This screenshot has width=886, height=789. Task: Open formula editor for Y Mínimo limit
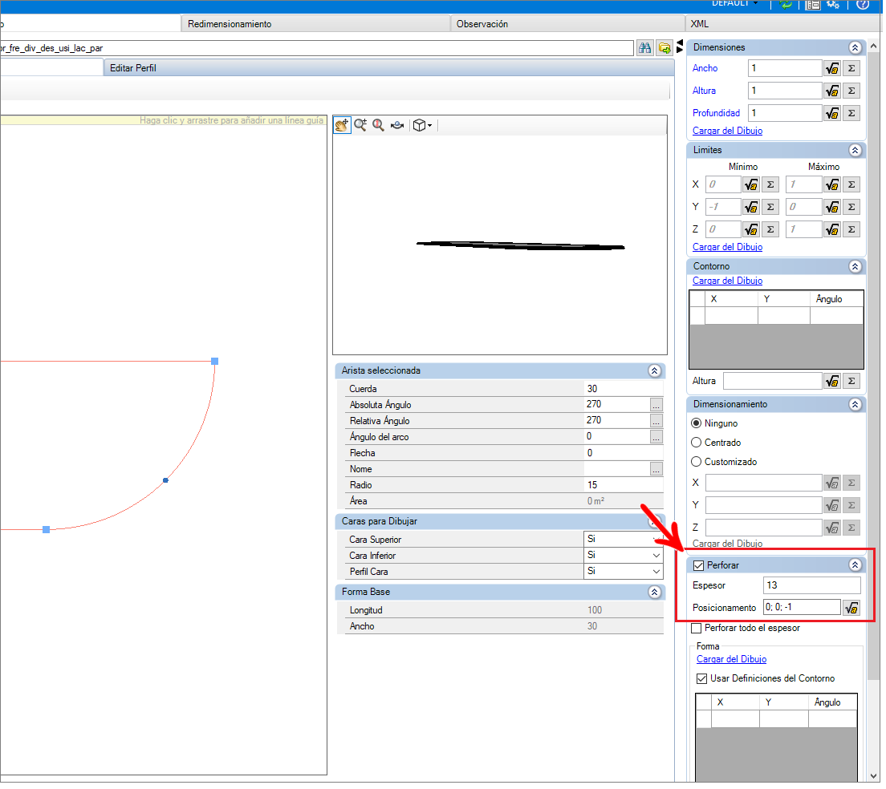point(753,208)
